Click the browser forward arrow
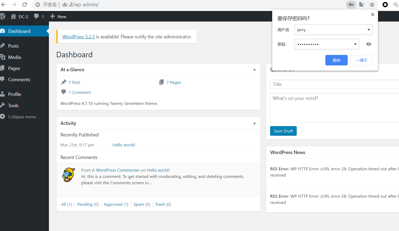This screenshot has height=231, width=399. [x=14, y=4]
